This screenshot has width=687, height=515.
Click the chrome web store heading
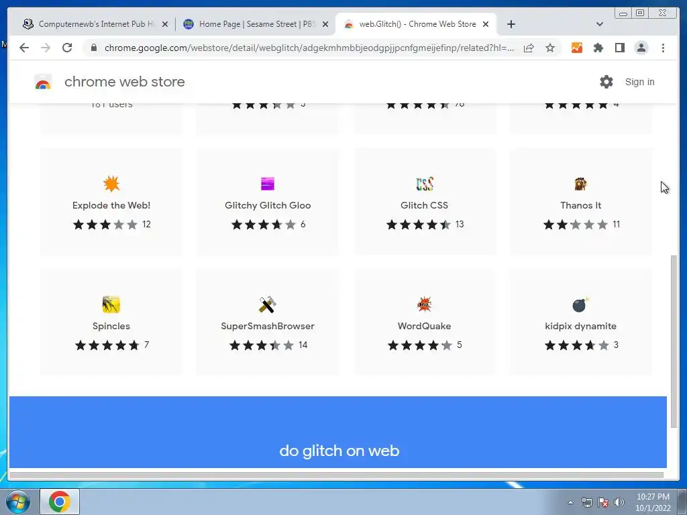[124, 81]
